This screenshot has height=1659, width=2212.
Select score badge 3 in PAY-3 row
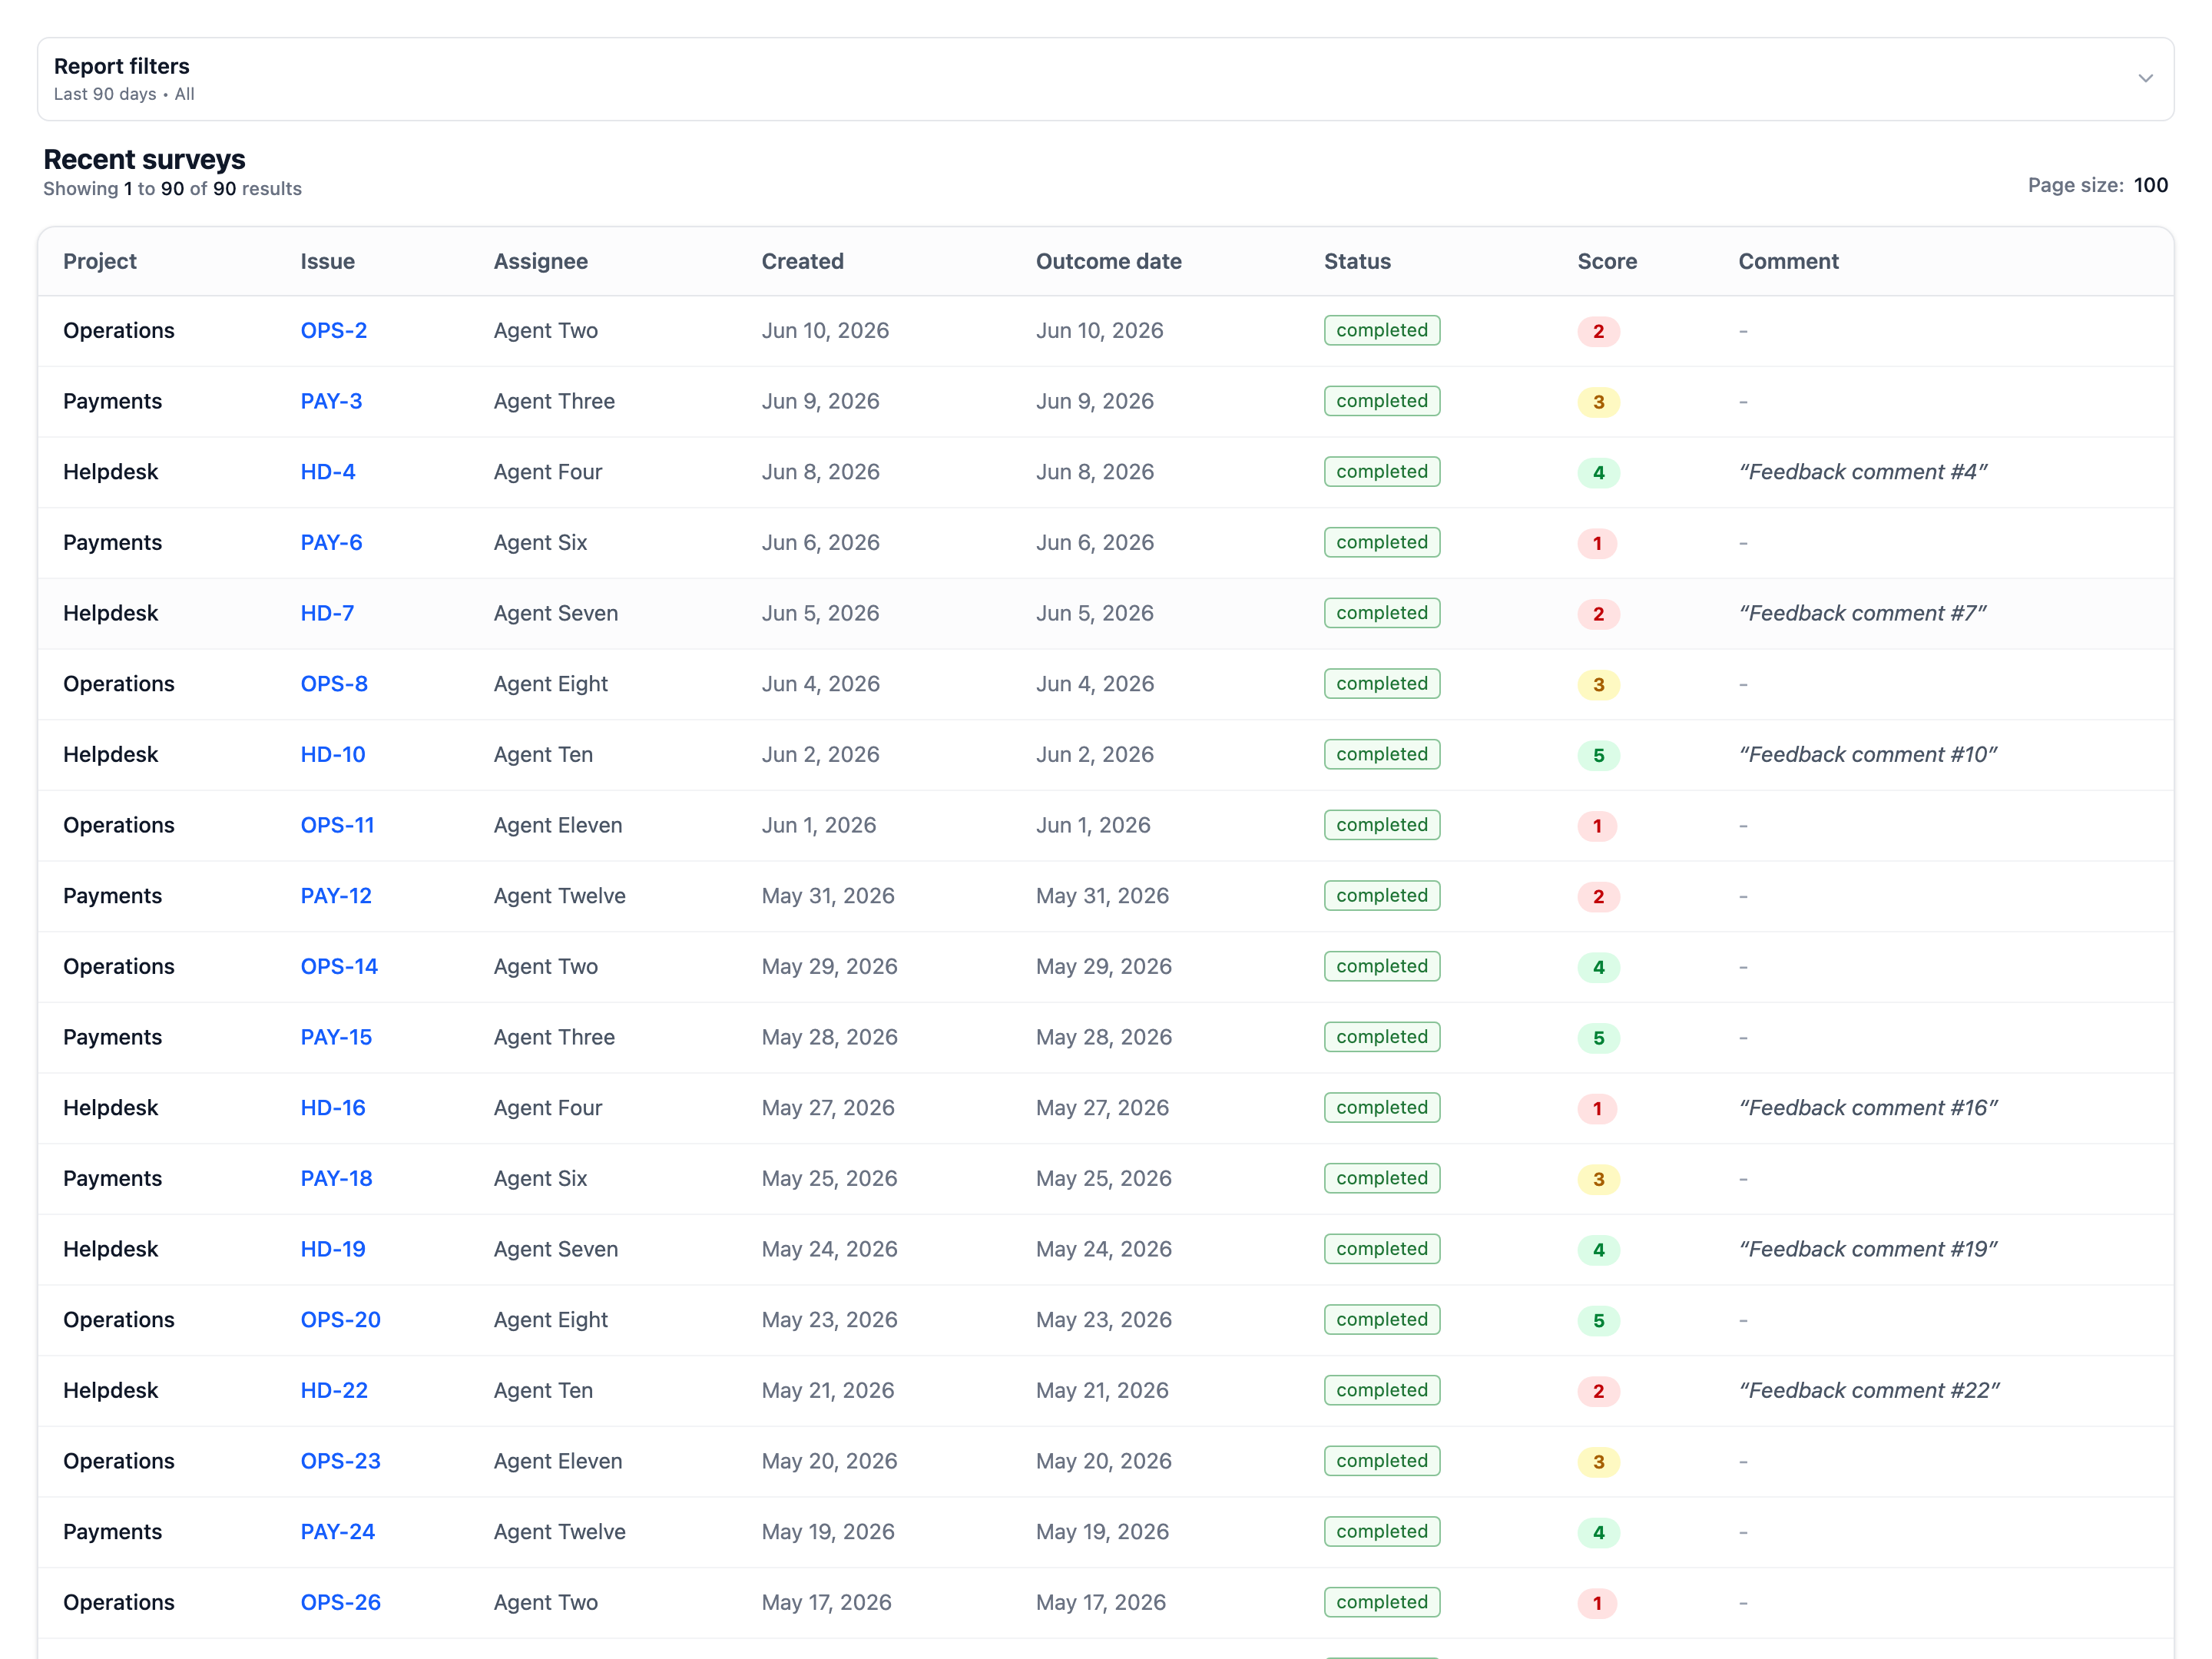click(x=1598, y=402)
